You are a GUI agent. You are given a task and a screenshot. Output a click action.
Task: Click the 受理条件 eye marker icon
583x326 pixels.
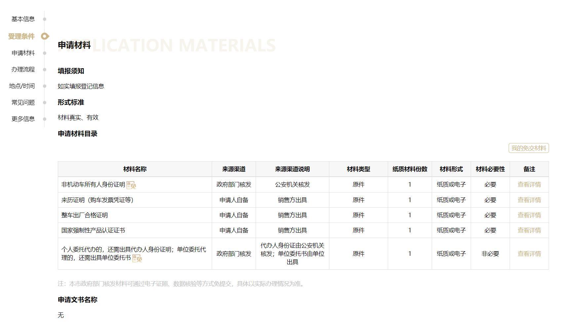pos(45,36)
